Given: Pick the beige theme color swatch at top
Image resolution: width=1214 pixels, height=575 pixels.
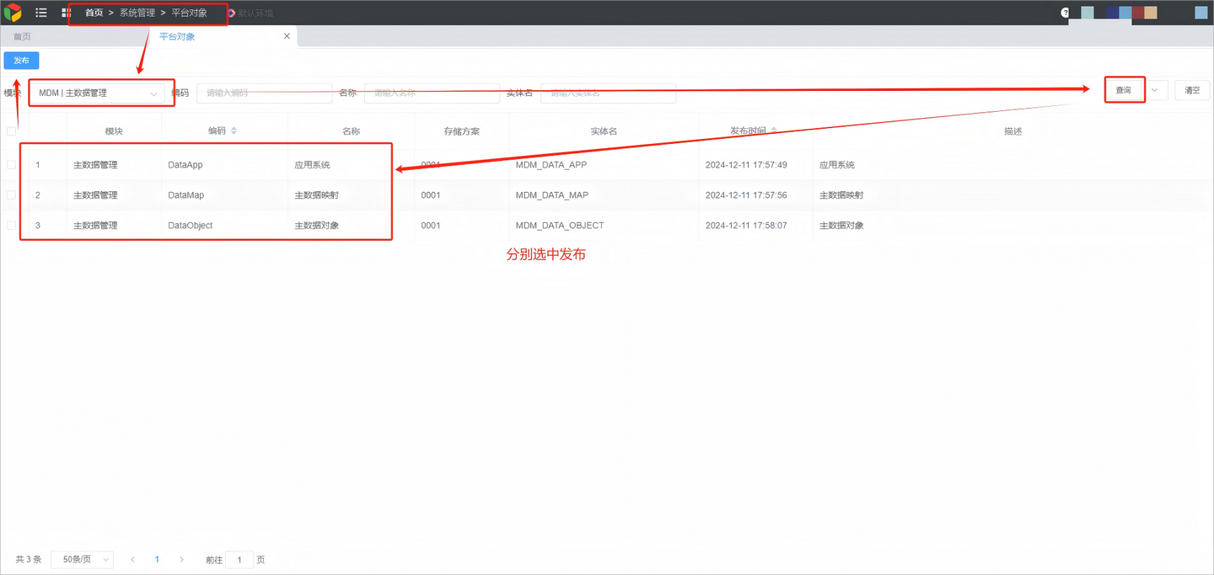Looking at the screenshot, I should 1150,12.
